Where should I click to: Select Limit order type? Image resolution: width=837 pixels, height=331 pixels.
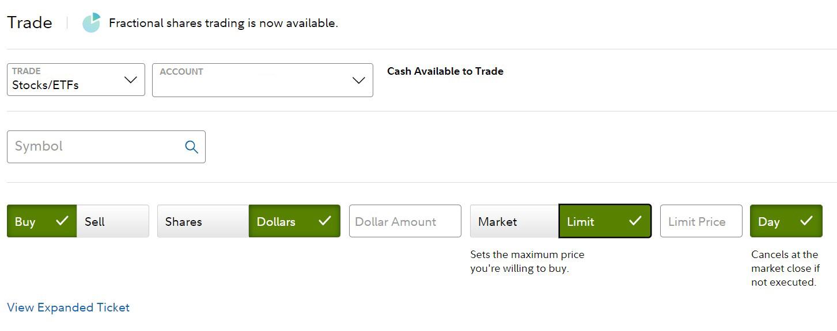click(x=605, y=221)
